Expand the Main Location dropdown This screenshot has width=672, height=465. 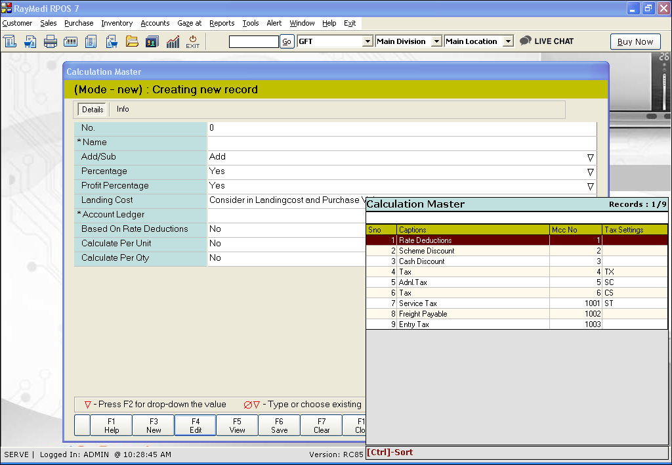[x=507, y=41]
